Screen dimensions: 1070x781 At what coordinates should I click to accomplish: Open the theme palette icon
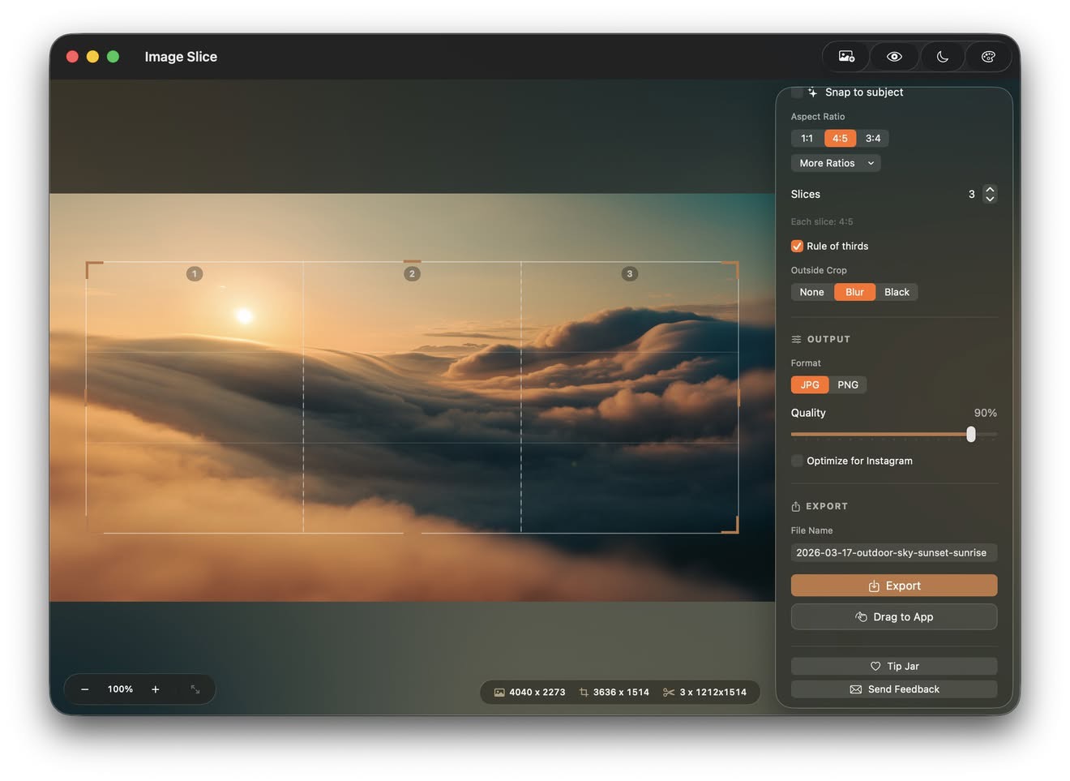coord(988,57)
